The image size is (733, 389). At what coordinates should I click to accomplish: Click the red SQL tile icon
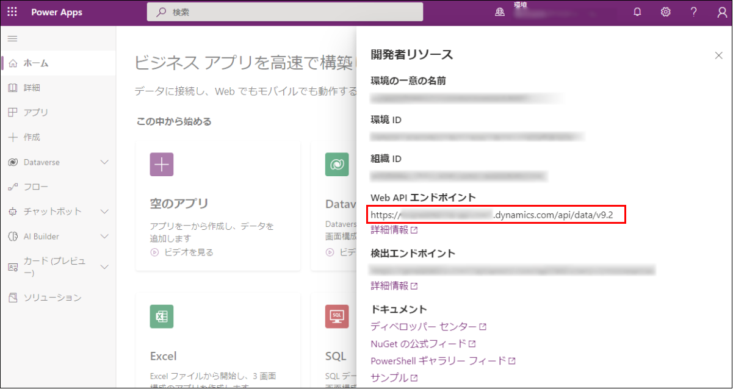point(337,316)
